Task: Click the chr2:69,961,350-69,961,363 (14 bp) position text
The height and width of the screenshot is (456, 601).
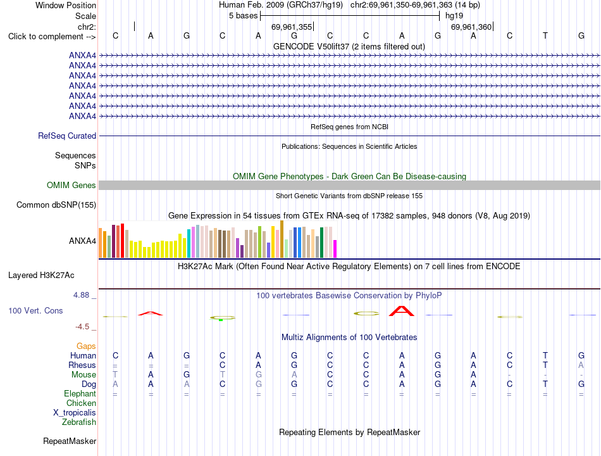Action: click(415, 5)
